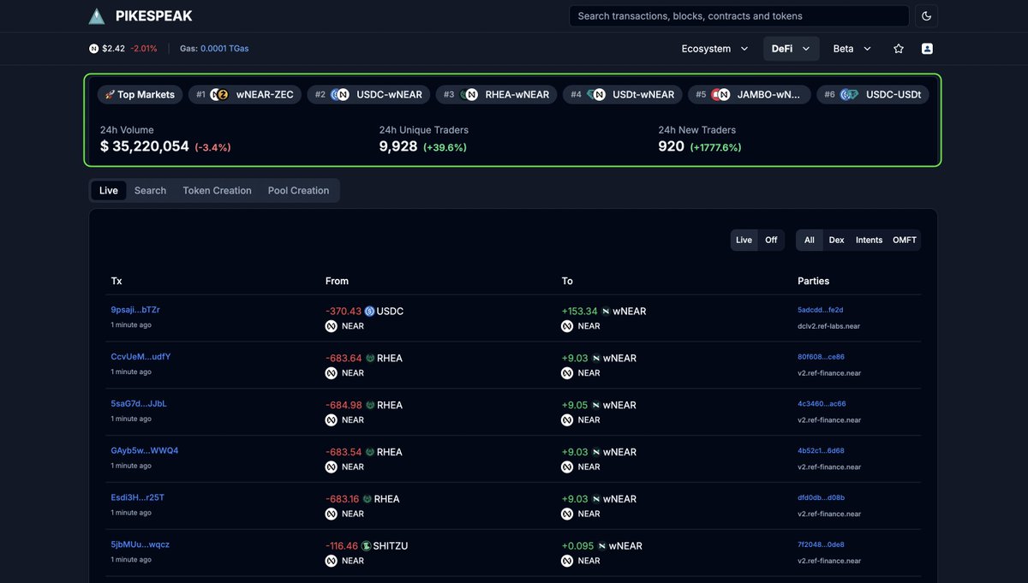Open transaction GAyb5w...WWQ4
Viewport: 1028px width, 583px height.
tap(145, 451)
